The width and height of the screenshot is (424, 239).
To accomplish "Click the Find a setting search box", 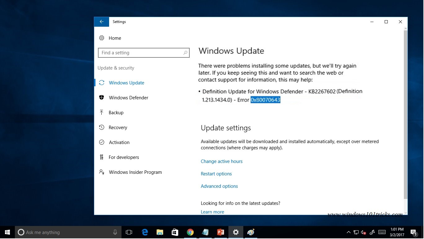I will [141, 53].
